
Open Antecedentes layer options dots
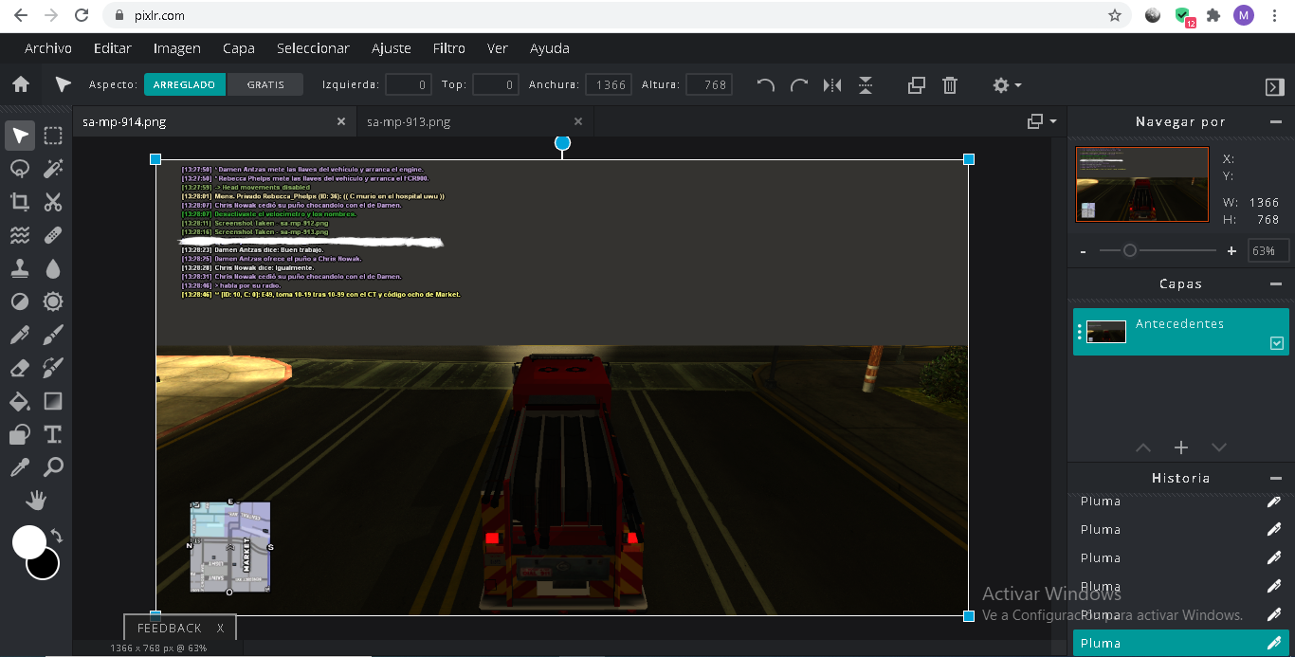[1079, 332]
